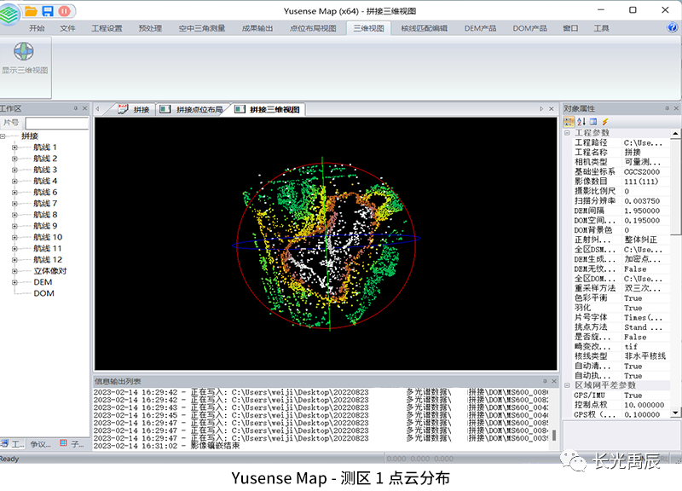Click the lightning bolt events icon
Viewport: 682px width, 491px height.
(604, 122)
